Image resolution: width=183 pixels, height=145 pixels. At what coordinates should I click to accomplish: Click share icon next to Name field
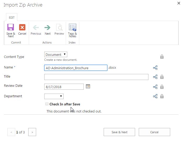(155, 68)
